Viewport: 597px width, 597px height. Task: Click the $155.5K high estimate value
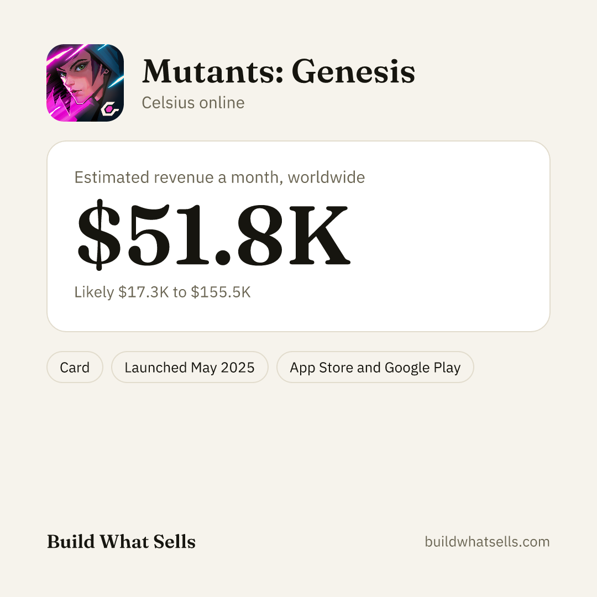tap(221, 292)
